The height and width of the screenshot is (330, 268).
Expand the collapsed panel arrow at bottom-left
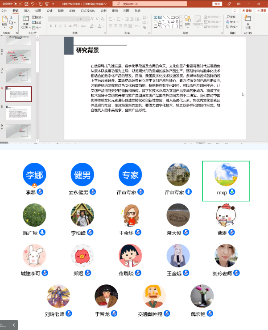tap(14, 325)
